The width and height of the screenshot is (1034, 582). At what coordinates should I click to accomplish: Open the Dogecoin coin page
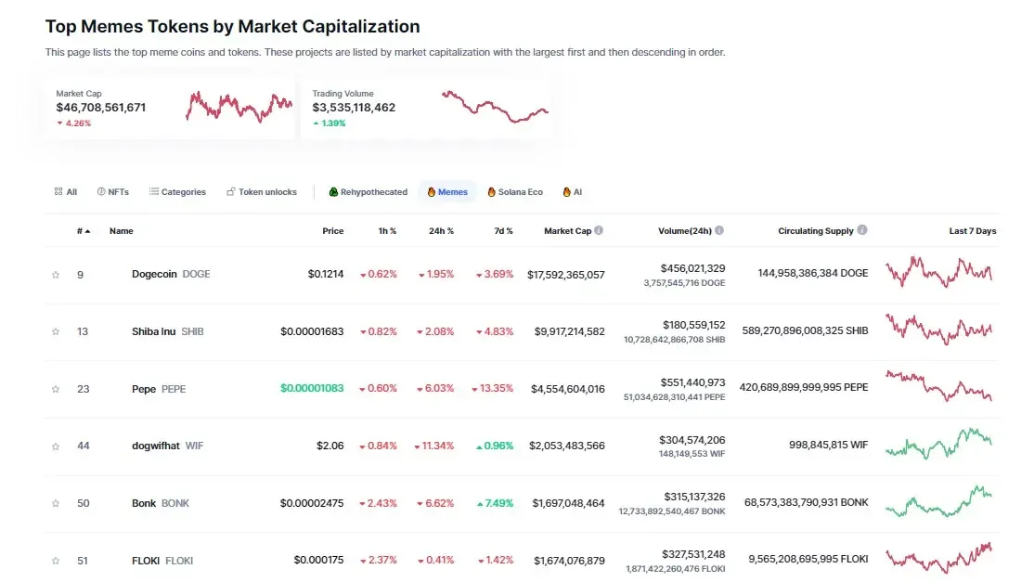pos(155,275)
